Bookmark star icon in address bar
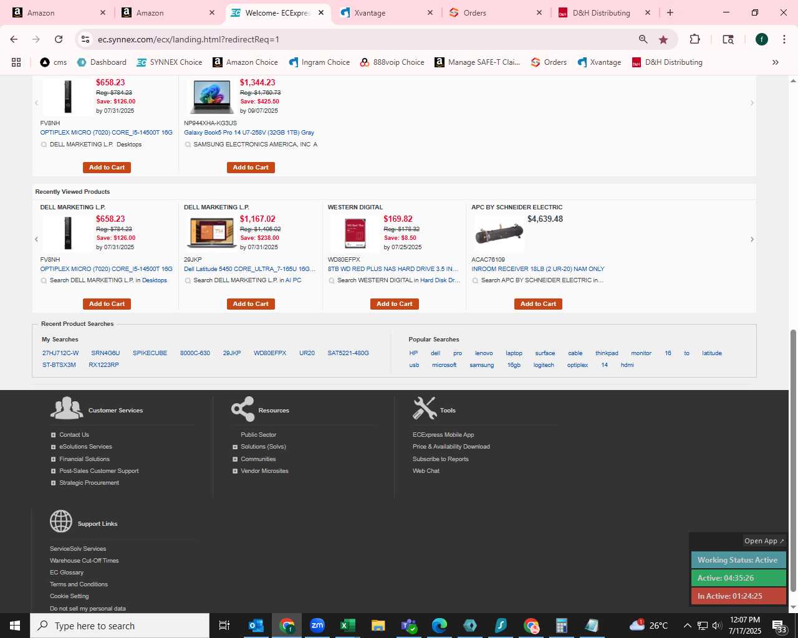 point(663,39)
